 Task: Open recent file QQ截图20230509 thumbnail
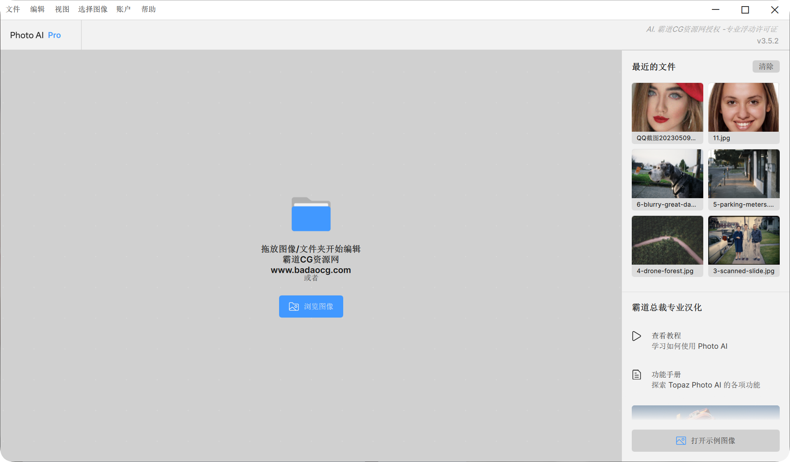(x=668, y=113)
